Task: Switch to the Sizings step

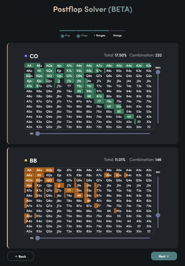Action: (x=117, y=36)
